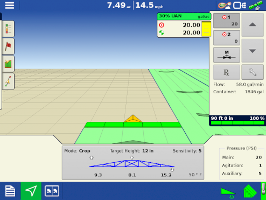Open the GPS satellite status icon
The width and height of the screenshot is (266, 200).
point(256,5)
